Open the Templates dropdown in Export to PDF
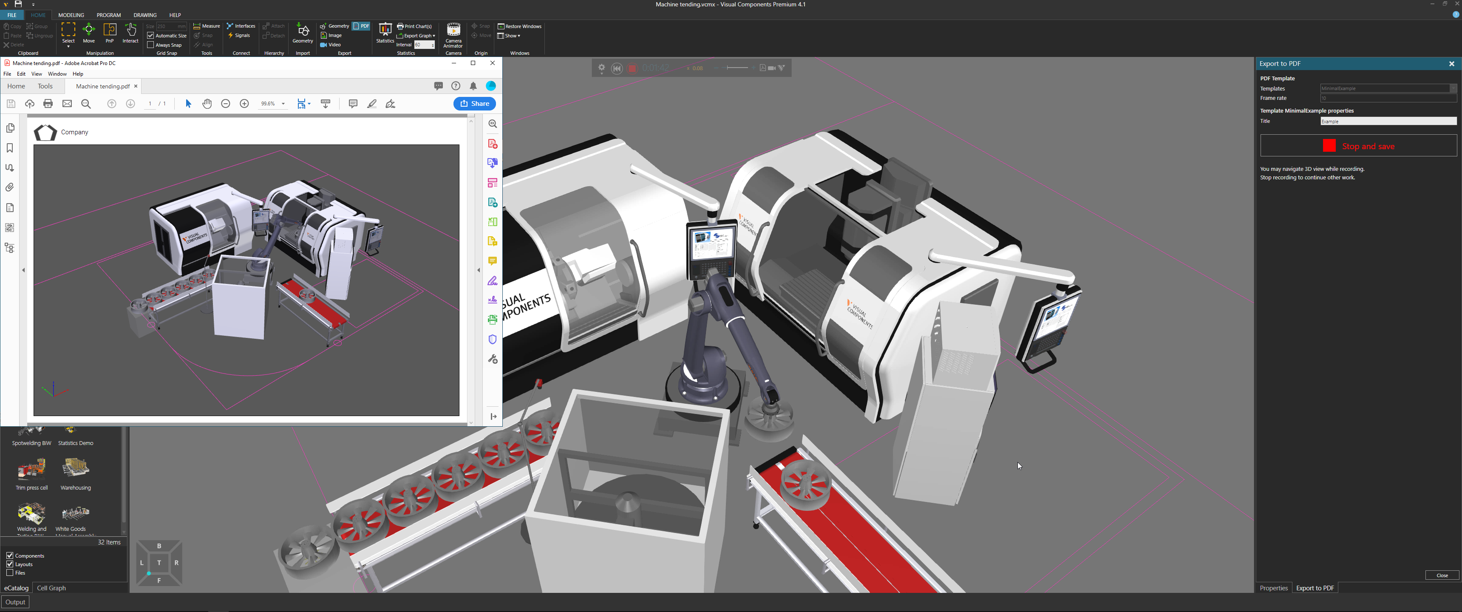Viewport: 1462px width, 612px height. pos(1452,88)
